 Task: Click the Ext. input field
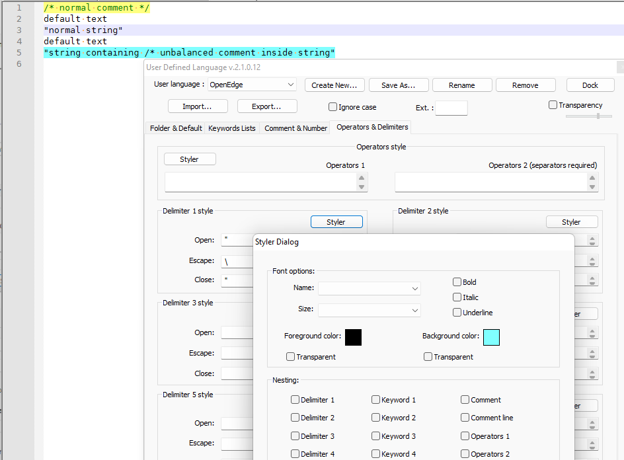451,108
